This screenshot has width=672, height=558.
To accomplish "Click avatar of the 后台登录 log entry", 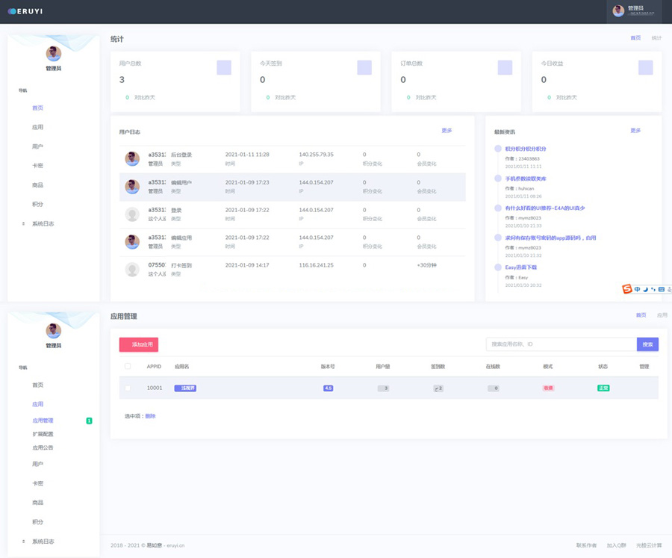I will point(132,158).
